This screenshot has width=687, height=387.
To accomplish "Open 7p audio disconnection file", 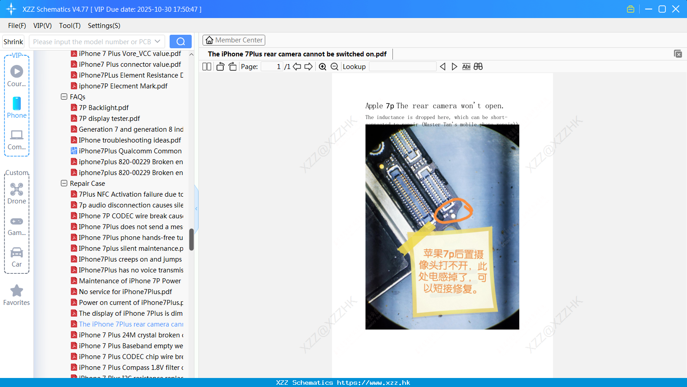I will [x=127, y=205].
